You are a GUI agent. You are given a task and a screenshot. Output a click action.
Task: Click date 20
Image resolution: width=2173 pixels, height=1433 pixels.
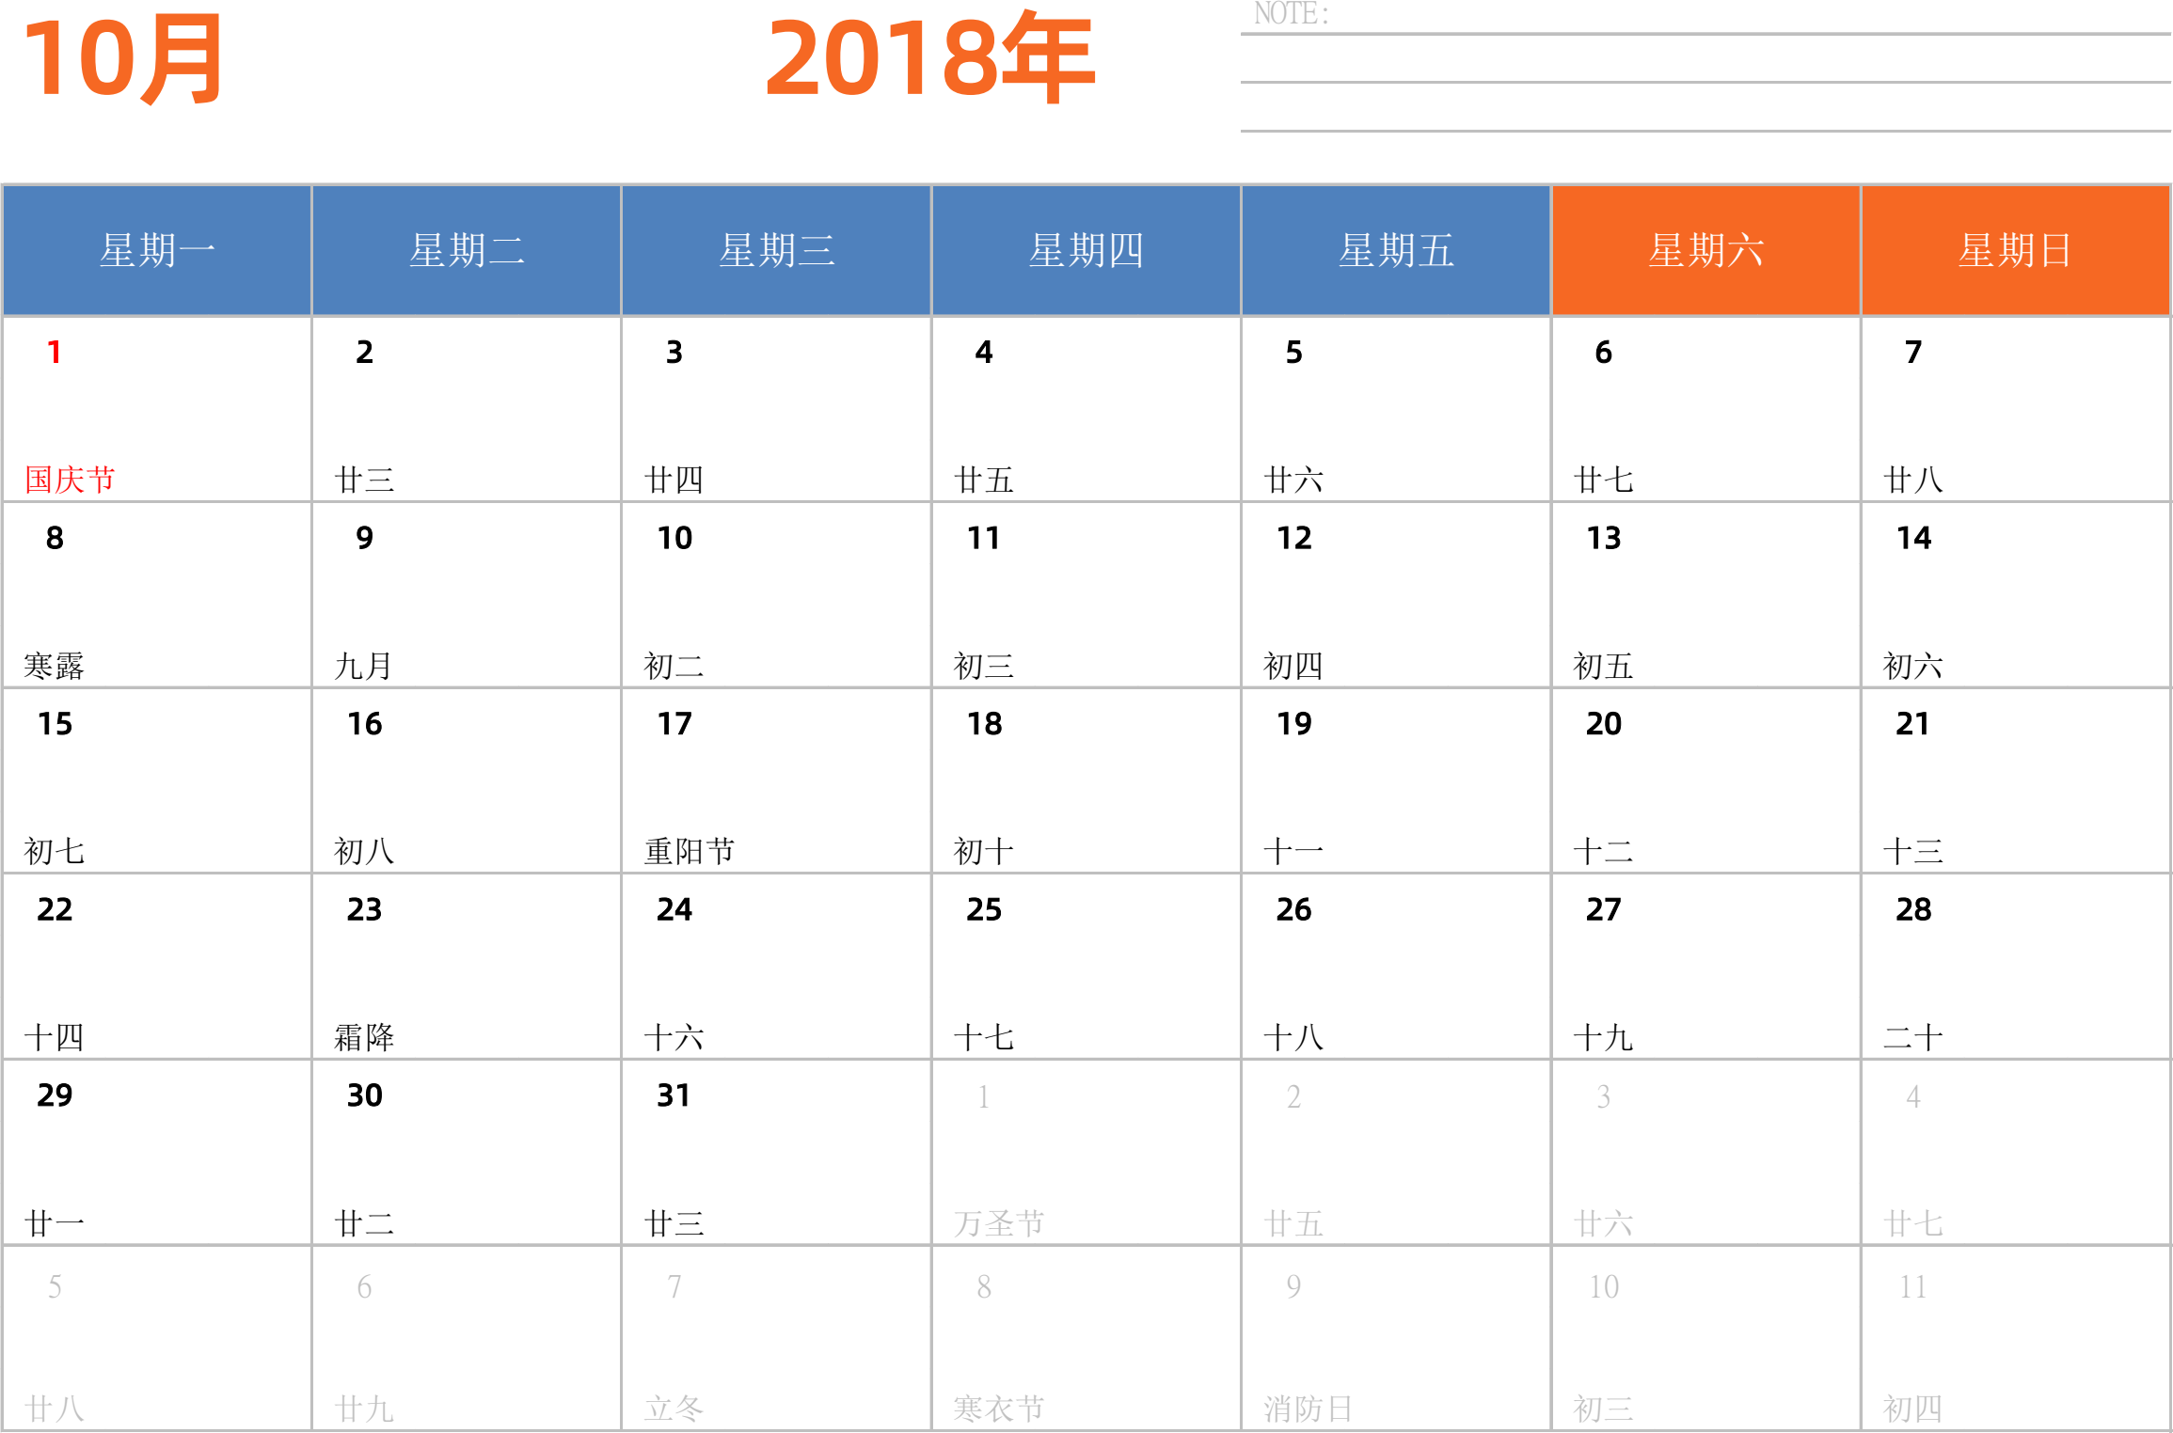coord(1603,724)
